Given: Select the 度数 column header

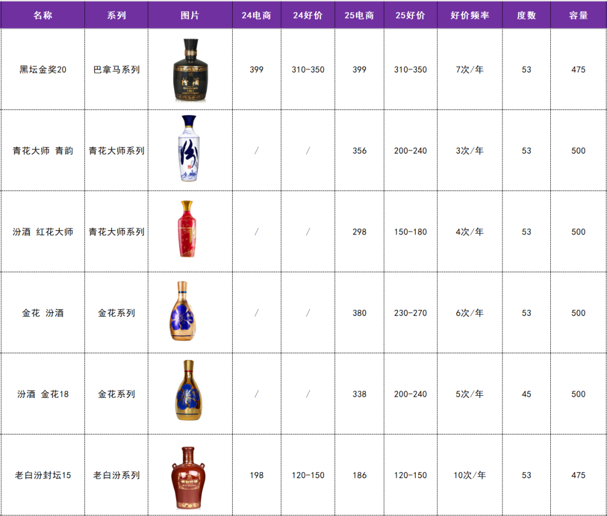Looking at the screenshot, I should [x=527, y=15].
